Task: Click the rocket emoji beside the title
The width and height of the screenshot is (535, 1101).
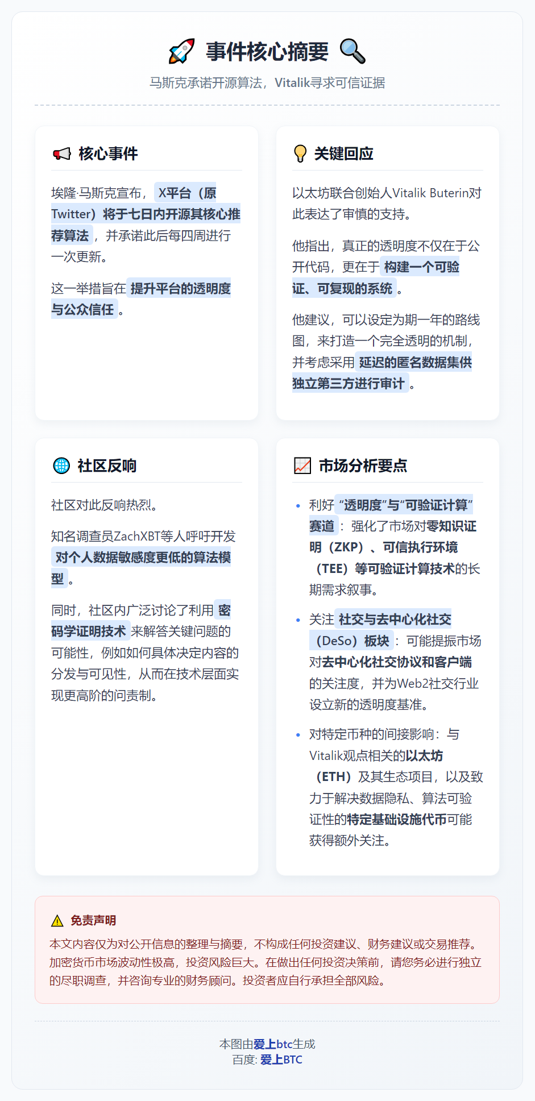Action: (x=182, y=51)
